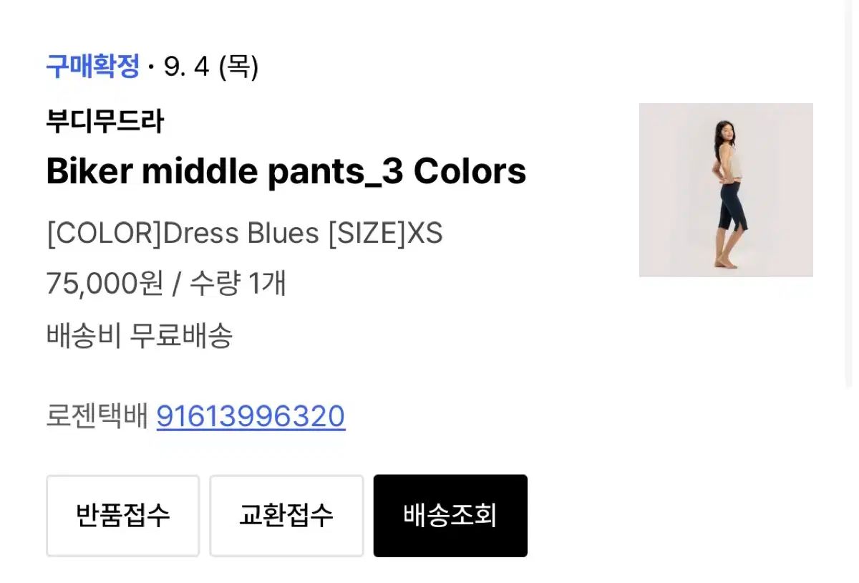Click the 반품접수 return request button

pos(122,516)
